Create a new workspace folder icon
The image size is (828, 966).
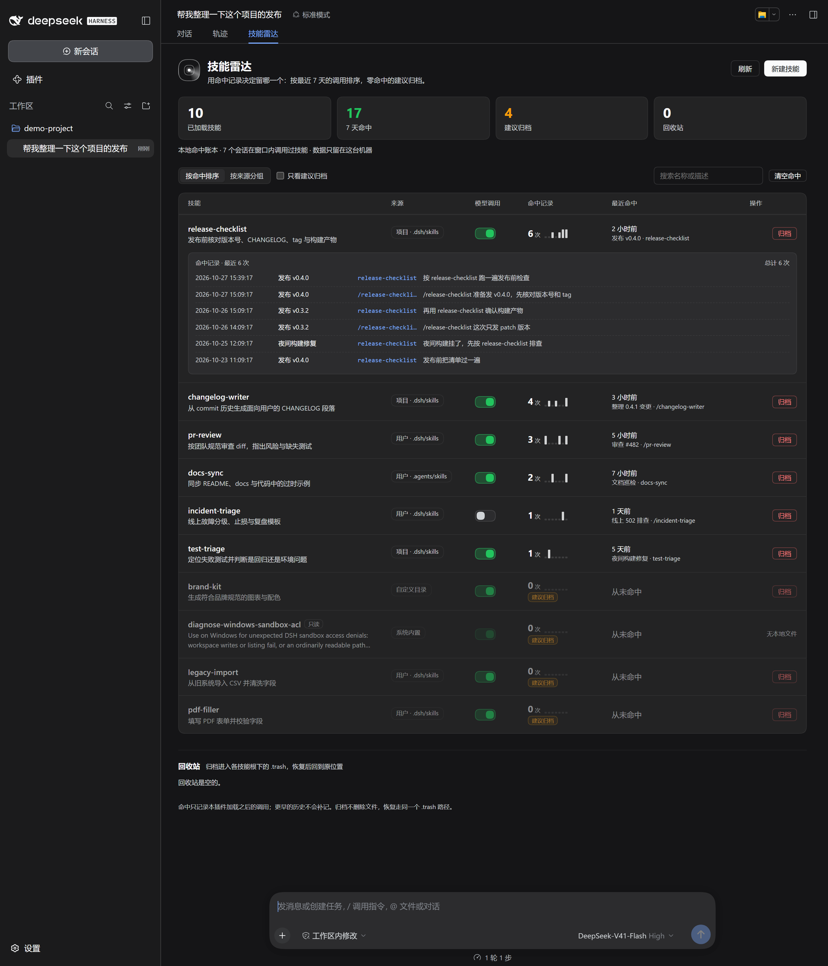pyautogui.click(x=146, y=106)
